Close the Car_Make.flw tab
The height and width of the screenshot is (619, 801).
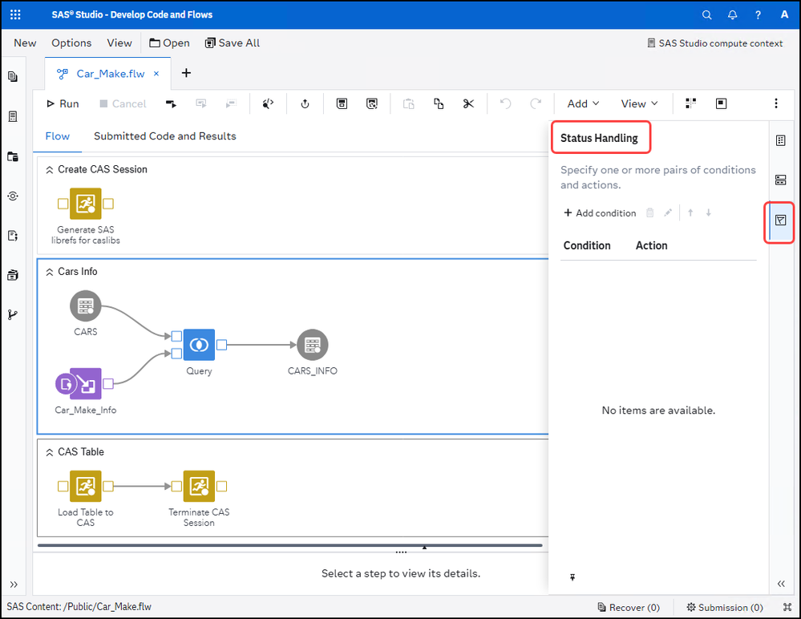[x=156, y=74]
